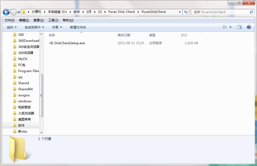Open the 帮助(H) menu
The width and height of the screenshot is (257, 166).
[x=68, y=20]
